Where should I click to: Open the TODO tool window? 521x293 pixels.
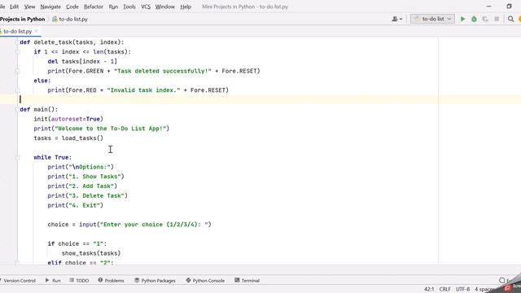click(x=79, y=281)
